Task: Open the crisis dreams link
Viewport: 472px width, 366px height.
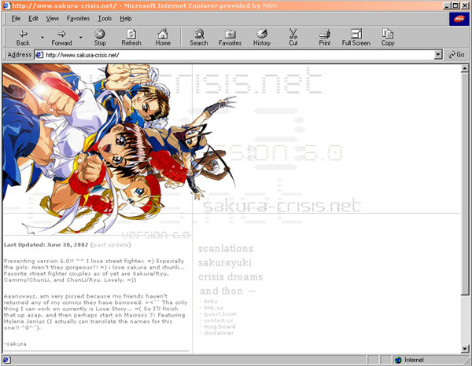Action: click(230, 276)
